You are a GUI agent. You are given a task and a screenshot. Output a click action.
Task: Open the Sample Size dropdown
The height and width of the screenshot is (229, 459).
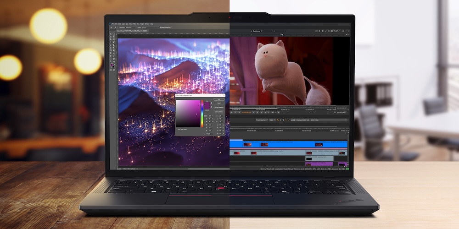[131, 27]
